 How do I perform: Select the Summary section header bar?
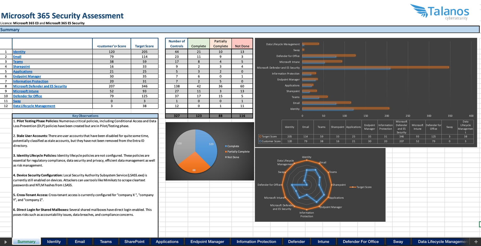[240, 30]
